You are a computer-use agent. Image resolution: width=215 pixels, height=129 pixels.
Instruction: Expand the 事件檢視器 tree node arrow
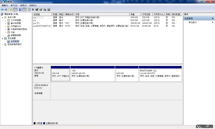pyautogui.click(x=6, y=23)
